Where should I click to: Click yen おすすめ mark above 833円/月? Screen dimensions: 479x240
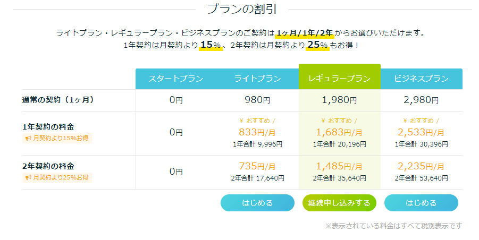tap(257, 121)
